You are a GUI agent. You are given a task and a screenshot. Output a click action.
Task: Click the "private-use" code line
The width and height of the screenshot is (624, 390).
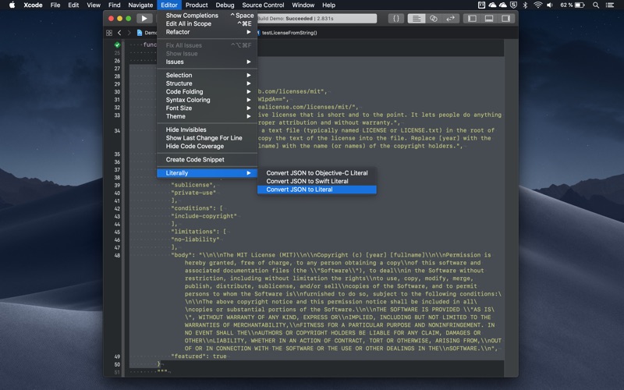point(193,193)
